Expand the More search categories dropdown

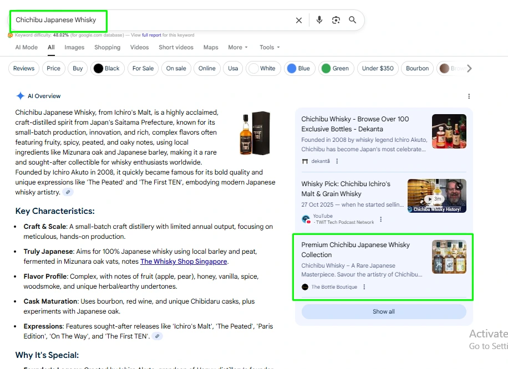pos(238,48)
